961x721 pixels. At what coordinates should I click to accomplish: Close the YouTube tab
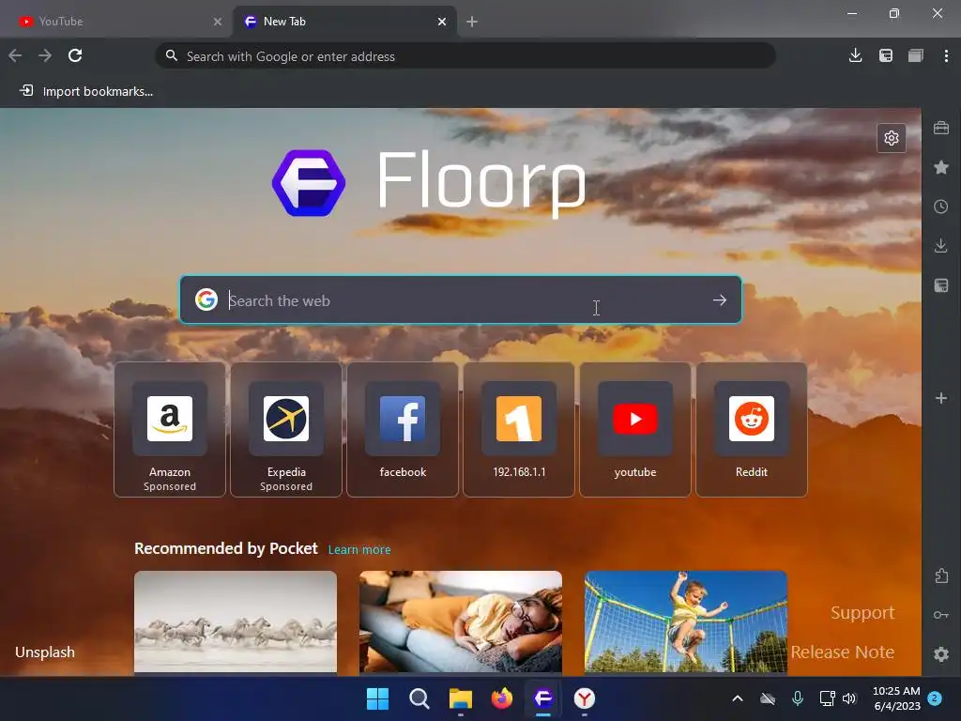tap(218, 22)
